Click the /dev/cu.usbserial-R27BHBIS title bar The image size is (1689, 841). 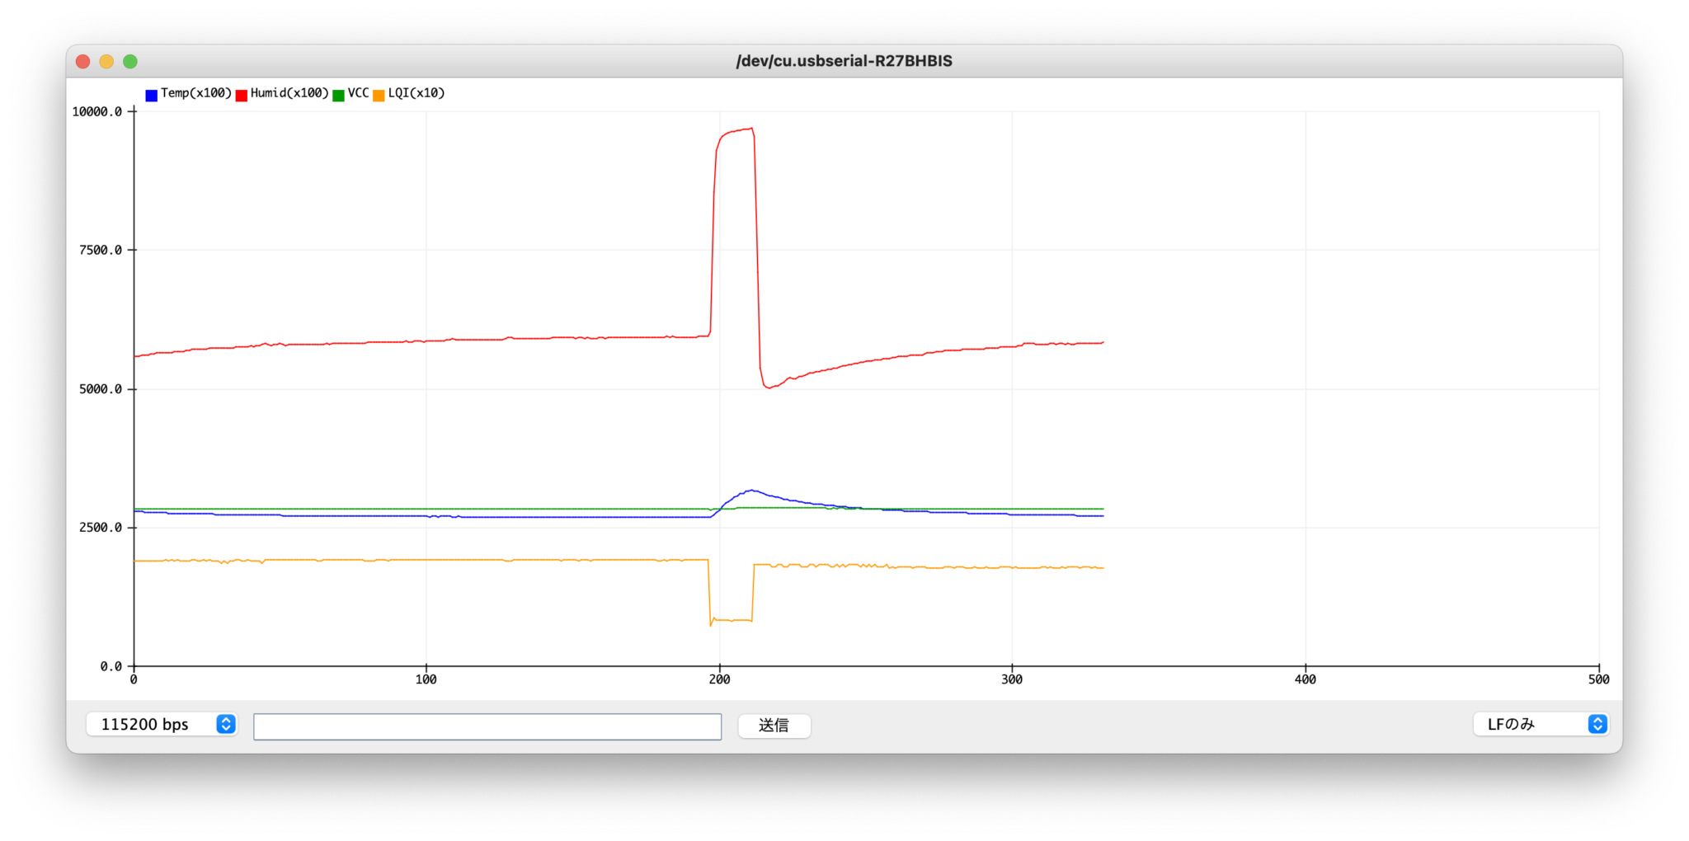tap(844, 60)
